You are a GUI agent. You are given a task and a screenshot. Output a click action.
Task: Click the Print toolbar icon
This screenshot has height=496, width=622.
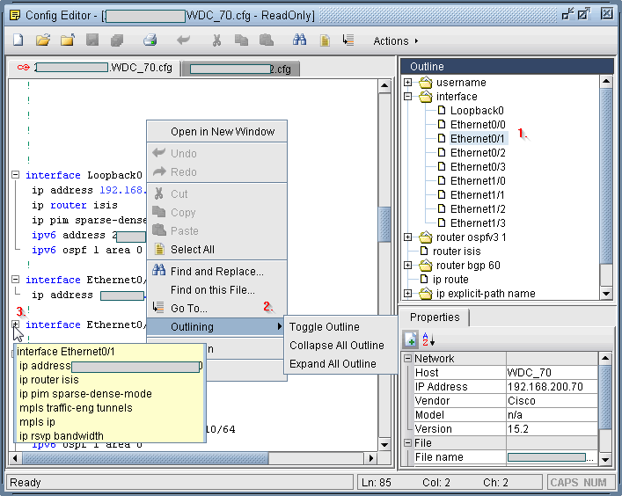[150, 40]
